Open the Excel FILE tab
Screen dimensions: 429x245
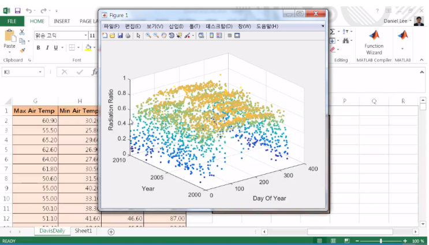coord(12,21)
